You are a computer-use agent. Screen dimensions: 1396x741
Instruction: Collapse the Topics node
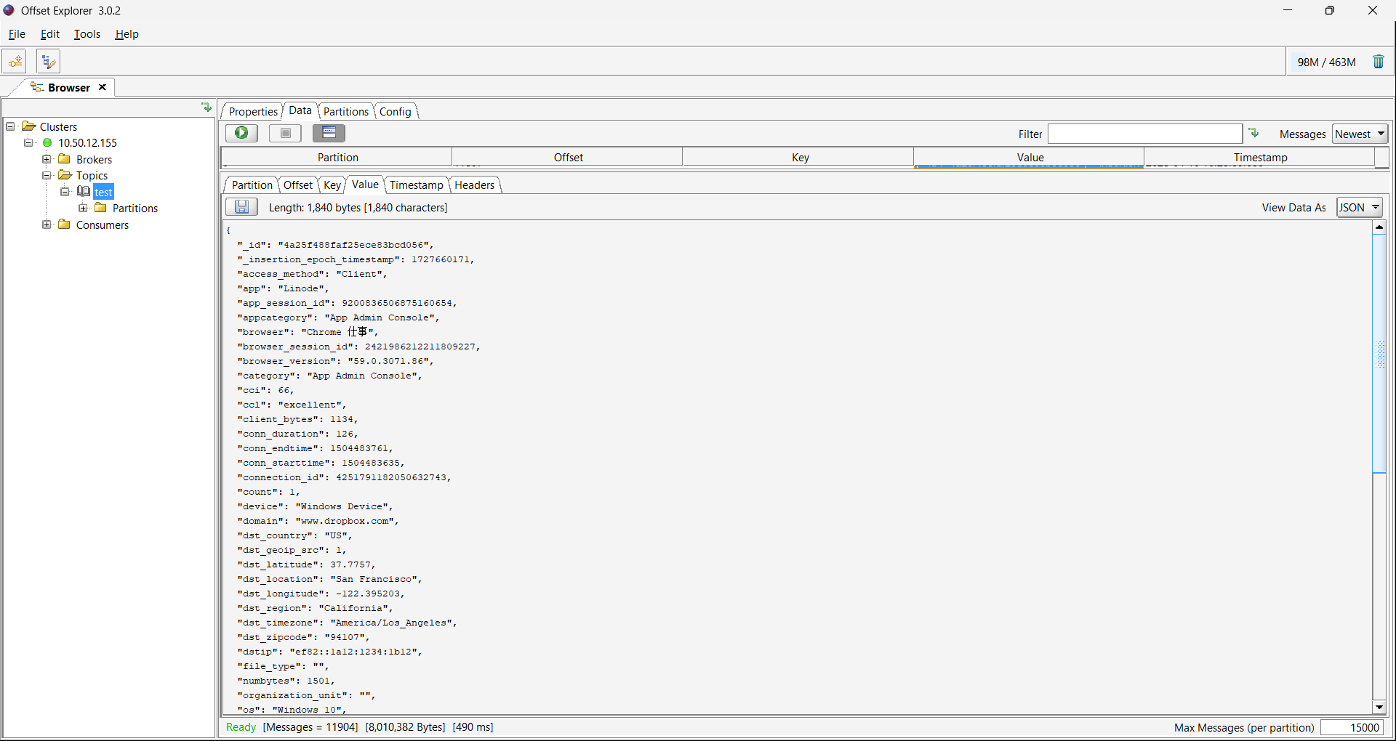coord(47,175)
